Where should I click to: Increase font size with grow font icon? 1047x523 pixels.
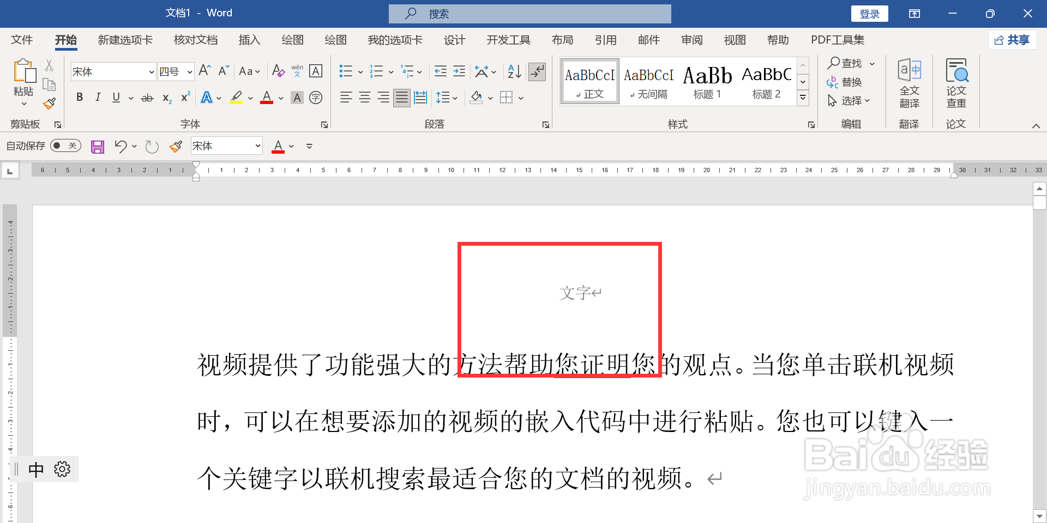204,71
